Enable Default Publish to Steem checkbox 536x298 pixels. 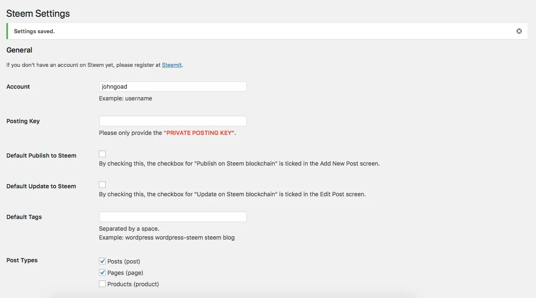tap(102, 154)
